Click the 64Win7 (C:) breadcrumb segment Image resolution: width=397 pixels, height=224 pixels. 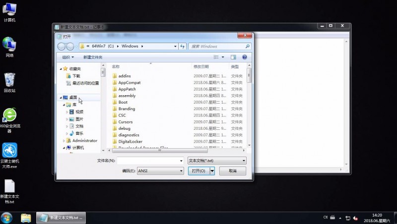point(103,46)
